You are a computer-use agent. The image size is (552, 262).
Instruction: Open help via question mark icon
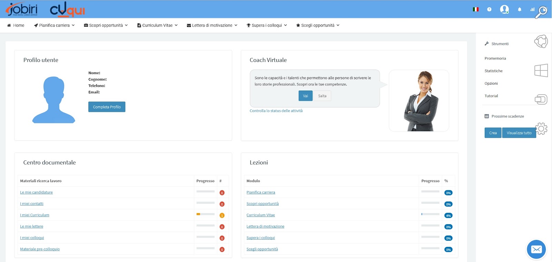coord(489,9)
